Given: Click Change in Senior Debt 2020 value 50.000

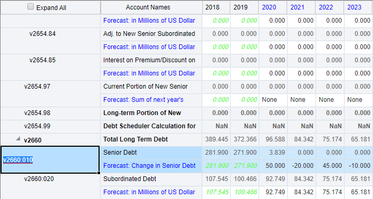Looking at the screenshot, I should coord(275,166).
